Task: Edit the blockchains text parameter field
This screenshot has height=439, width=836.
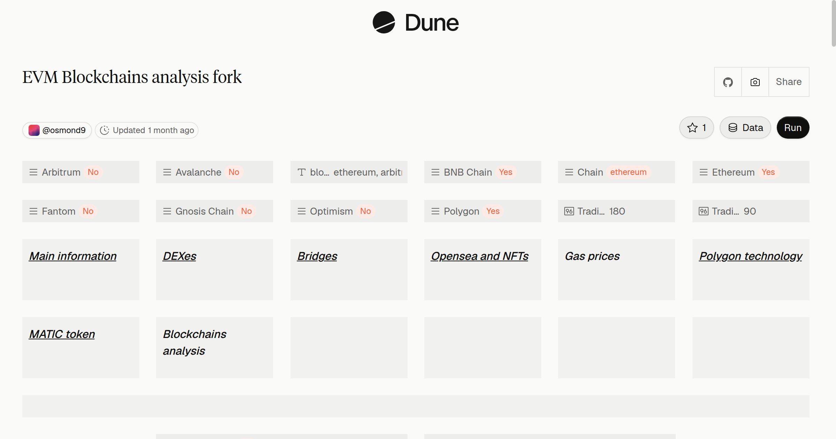Action: tap(349, 172)
